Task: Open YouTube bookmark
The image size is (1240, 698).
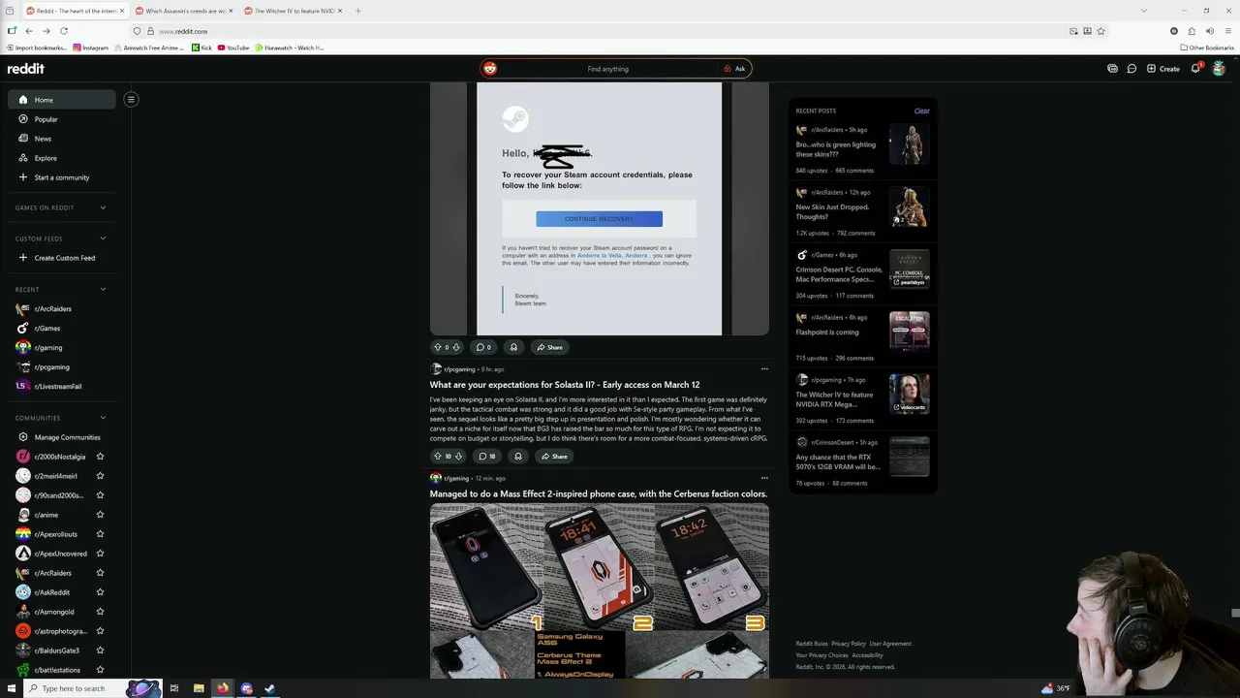Action: [x=233, y=48]
